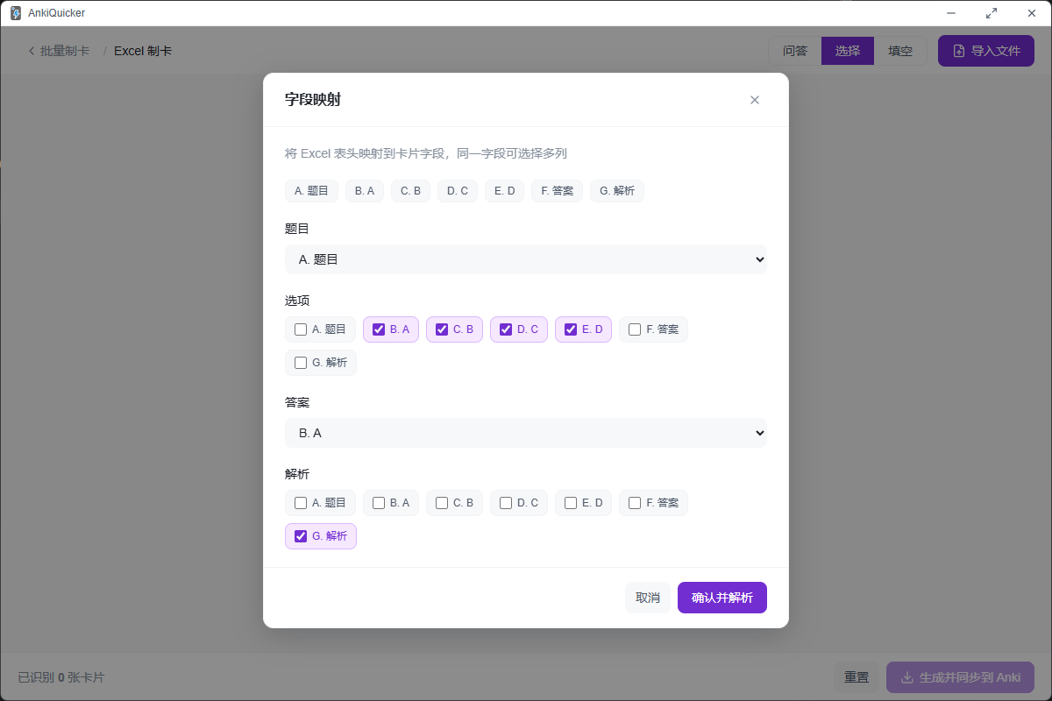The height and width of the screenshot is (701, 1052).
Task: Click the file icon on 导入文件 button
Action: pyautogui.click(x=958, y=51)
